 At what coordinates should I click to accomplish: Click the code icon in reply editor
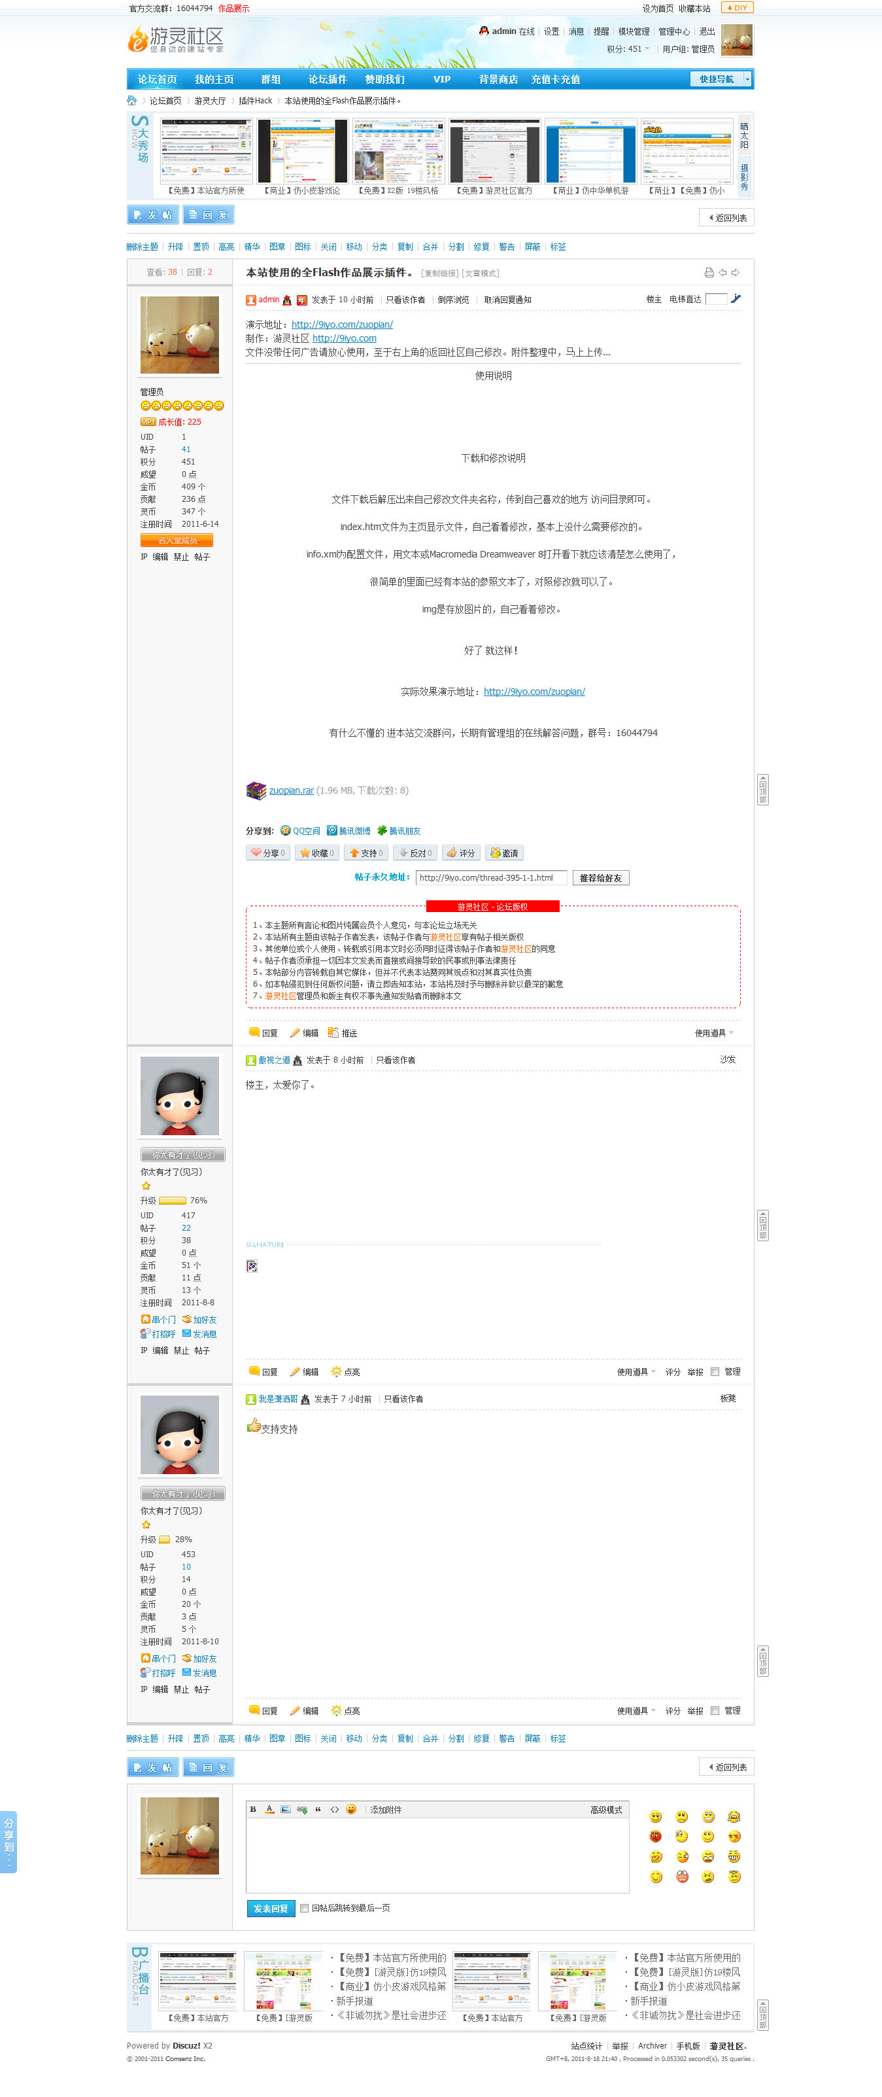point(334,1810)
